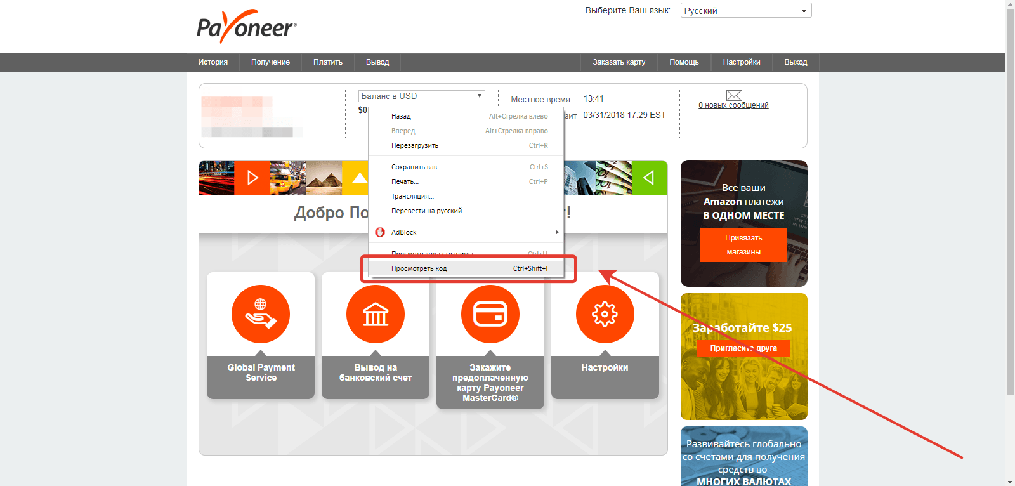Click the orange play arrow banner tile
1015x486 pixels.
point(252,178)
